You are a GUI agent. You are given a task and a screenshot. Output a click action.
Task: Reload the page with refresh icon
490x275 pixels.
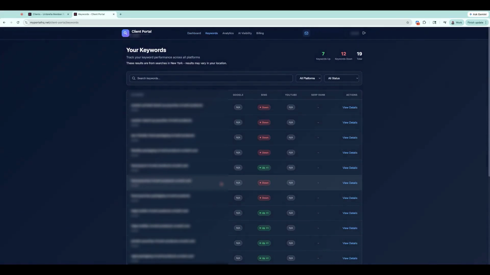18,22
